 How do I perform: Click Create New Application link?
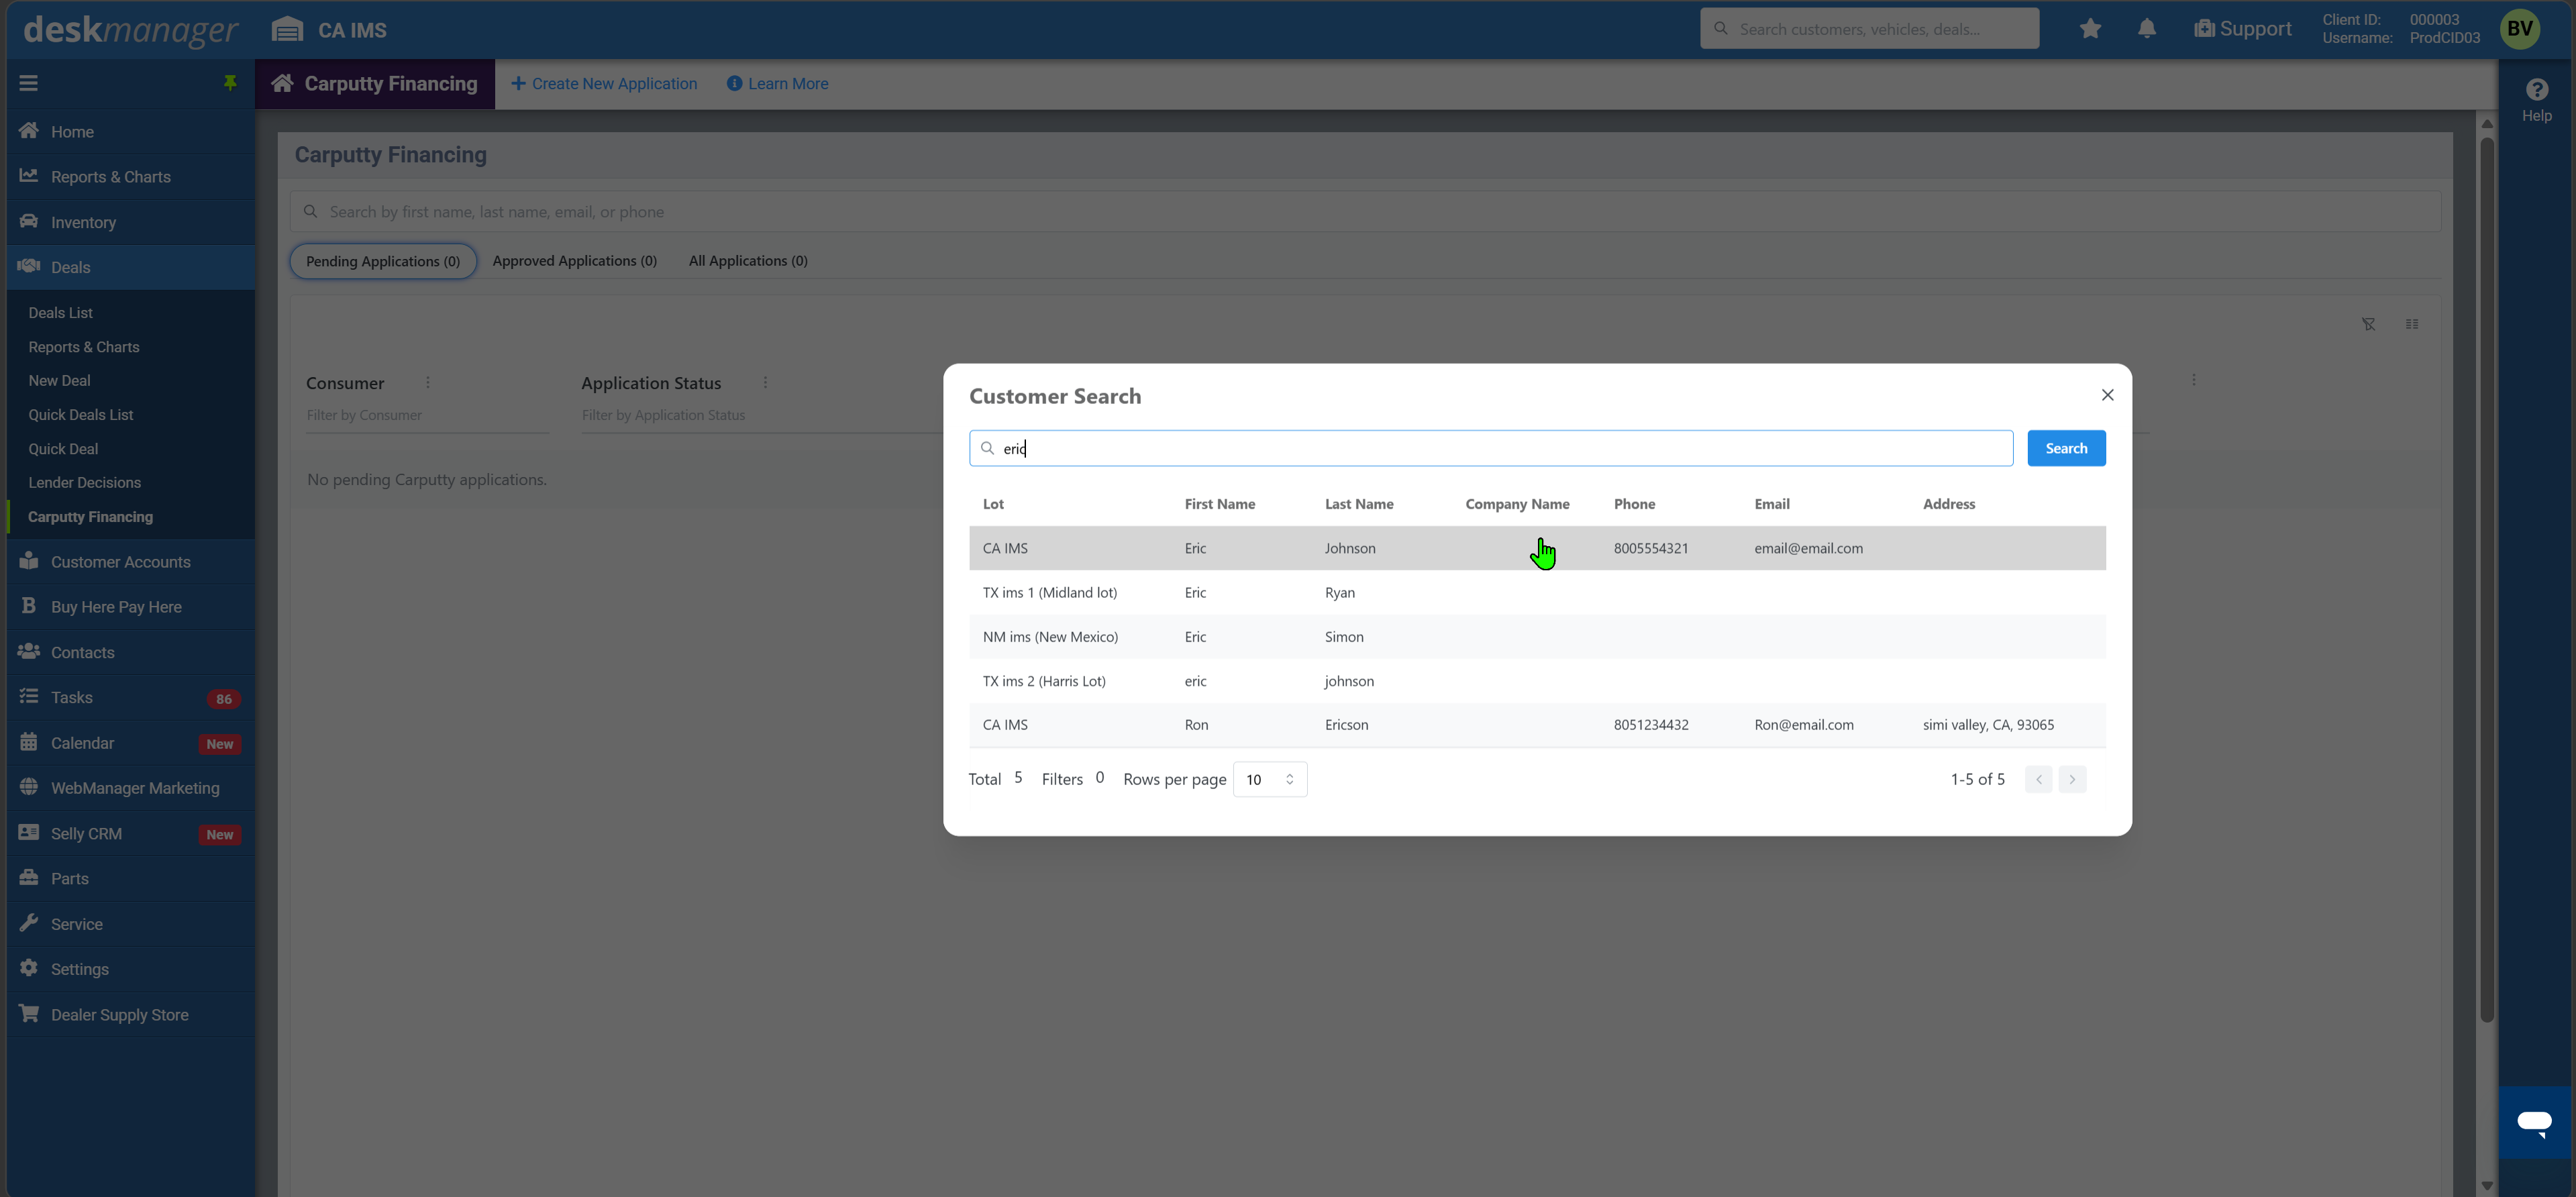pyautogui.click(x=604, y=84)
